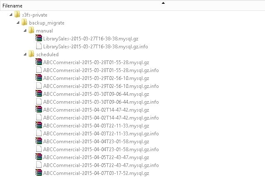Click the scheduled folder icon
Screen dimensions: 265x177
[x=31, y=54]
